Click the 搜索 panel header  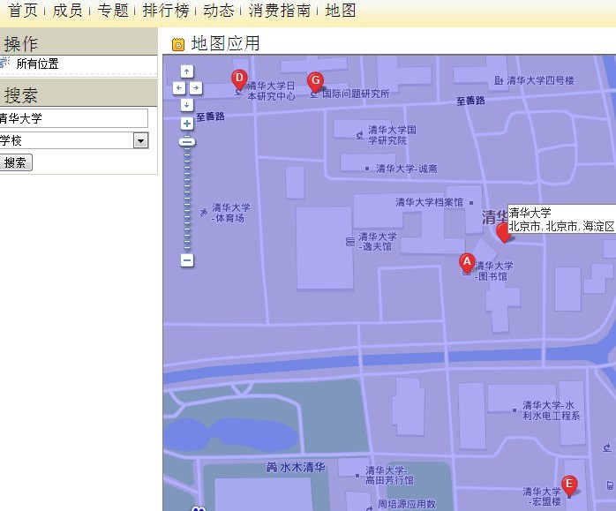(79, 93)
